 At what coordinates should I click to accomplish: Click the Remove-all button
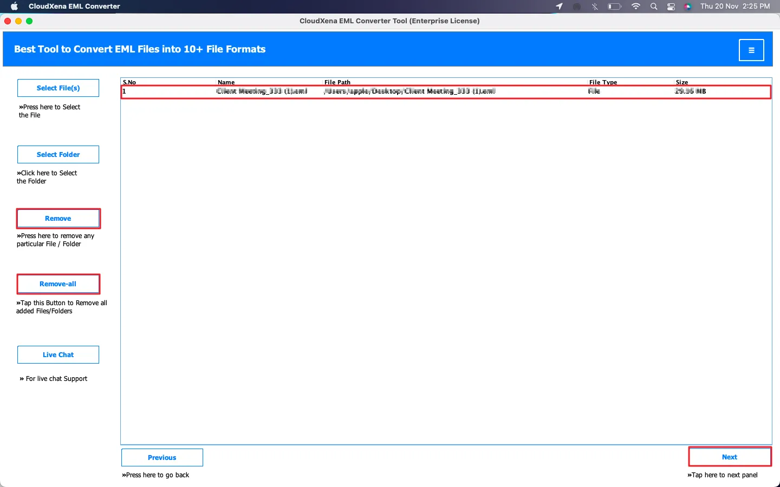point(58,284)
